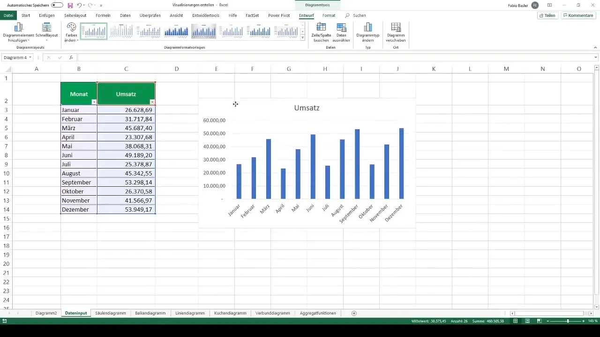The image size is (600, 337).
Task: Select cell containing September
Action: [79, 182]
